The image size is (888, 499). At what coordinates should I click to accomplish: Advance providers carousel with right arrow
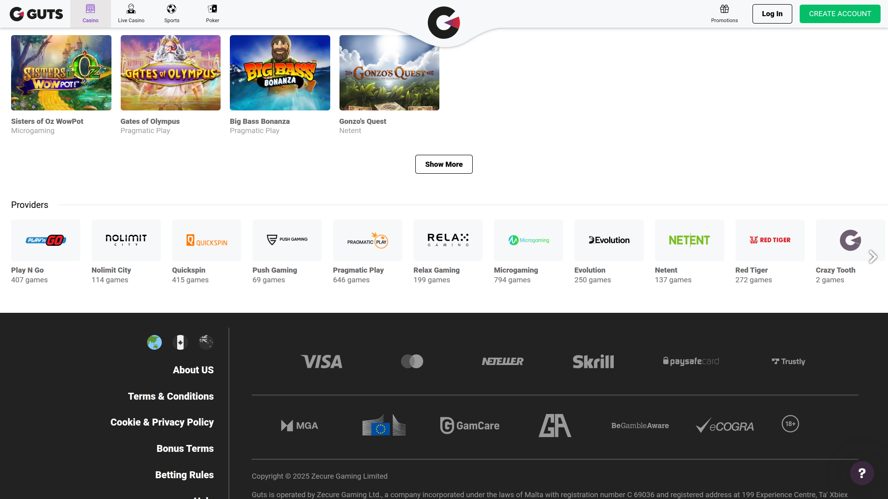[x=873, y=256]
